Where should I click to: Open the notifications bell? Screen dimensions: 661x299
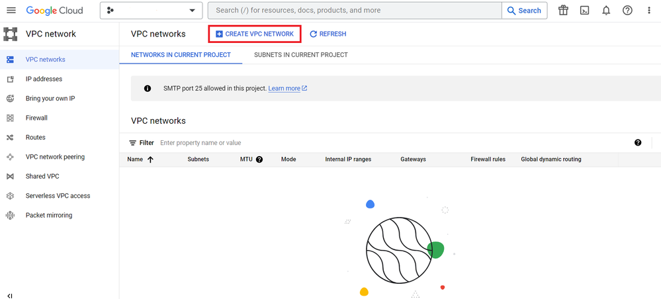[606, 11]
